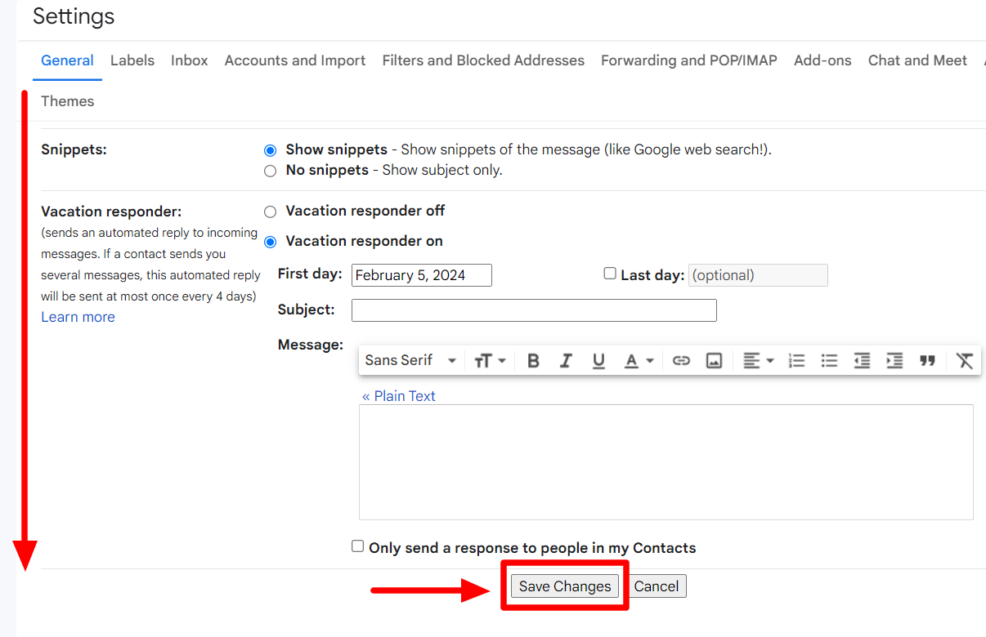
Task: Create a numbered list
Action: (796, 360)
